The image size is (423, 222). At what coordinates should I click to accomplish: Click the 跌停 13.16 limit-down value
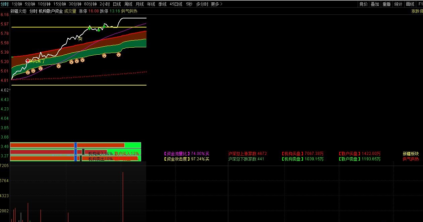[x=110, y=11]
